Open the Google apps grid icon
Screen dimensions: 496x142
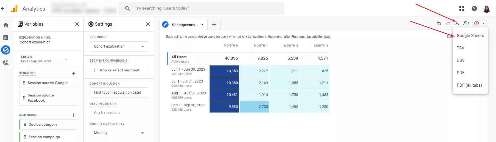pyautogui.click(x=462, y=9)
